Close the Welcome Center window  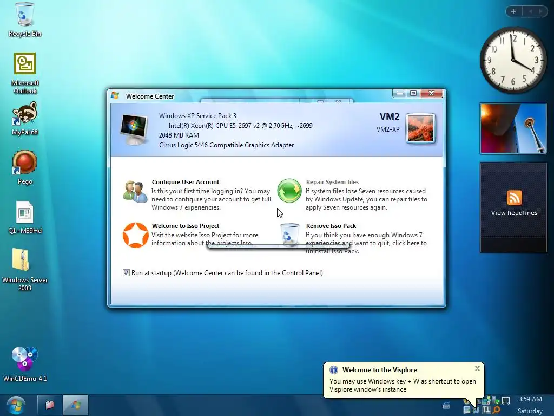click(x=431, y=93)
